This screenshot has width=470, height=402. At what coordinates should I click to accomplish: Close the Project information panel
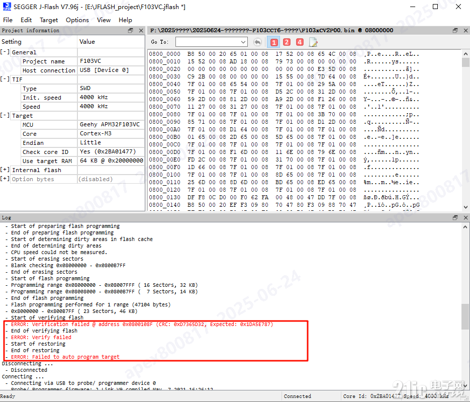[x=141, y=31]
